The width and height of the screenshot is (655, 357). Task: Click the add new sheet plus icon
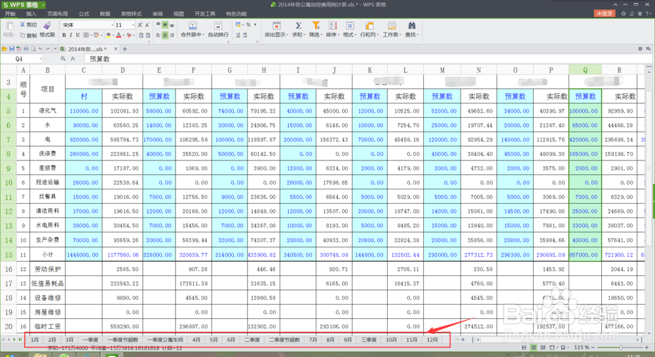(463, 339)
